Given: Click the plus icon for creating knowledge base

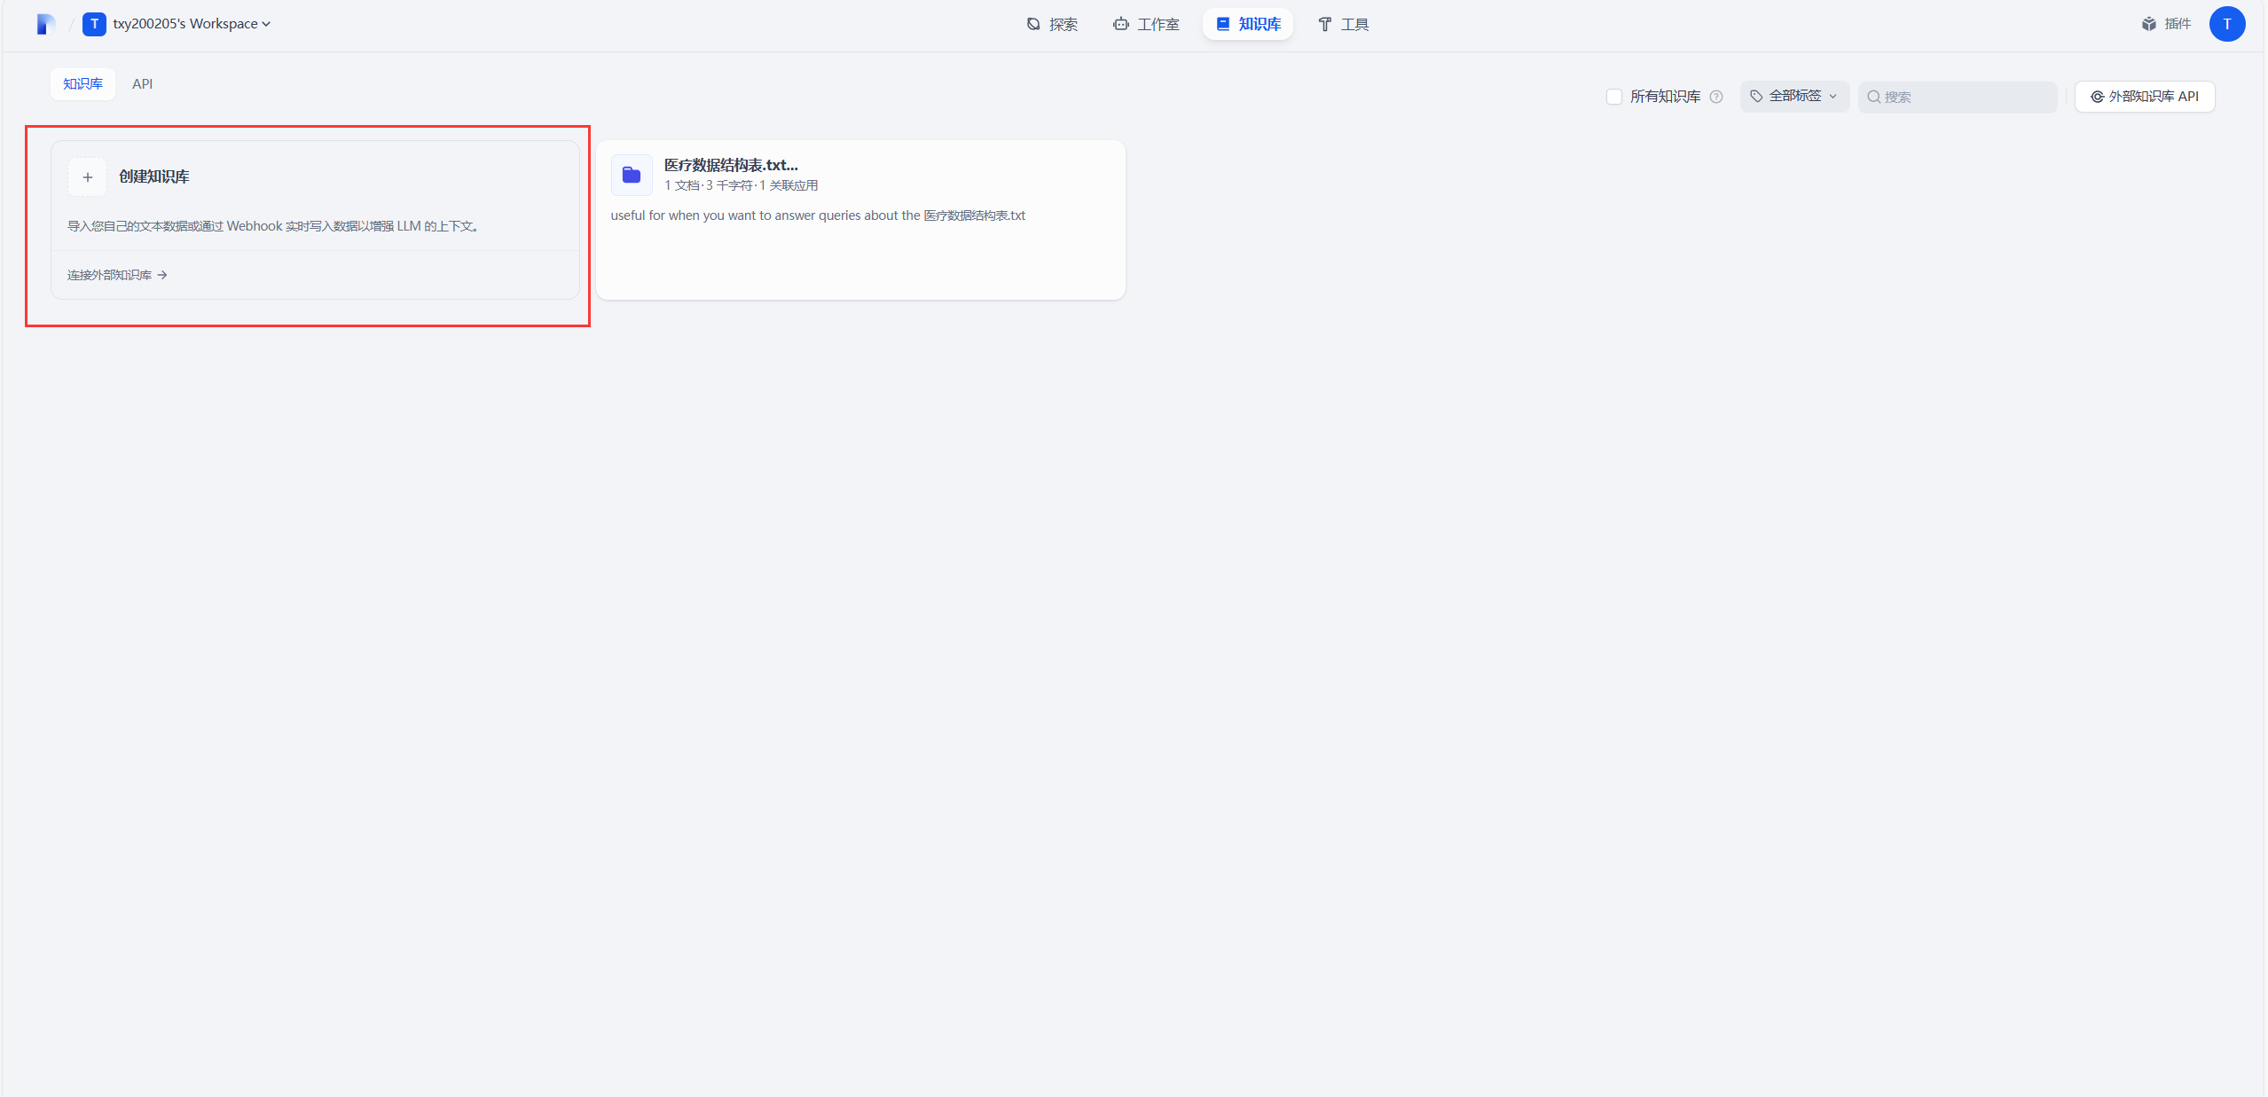Looking at the screenshot, I should pos(88,177).
